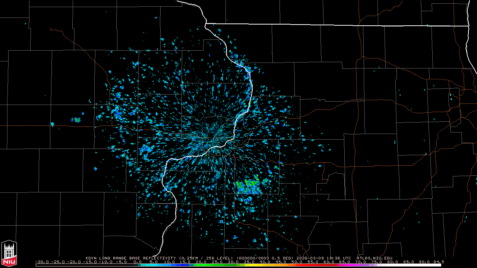Click the ATLAS.NIU.EDU source text
477x268 pixels.
[x=375, y=258]
